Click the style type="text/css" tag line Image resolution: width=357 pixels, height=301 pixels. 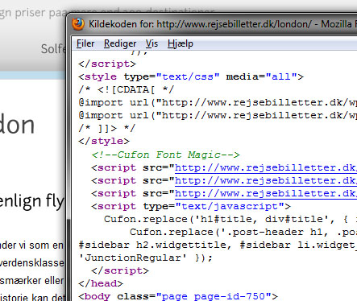191,77
